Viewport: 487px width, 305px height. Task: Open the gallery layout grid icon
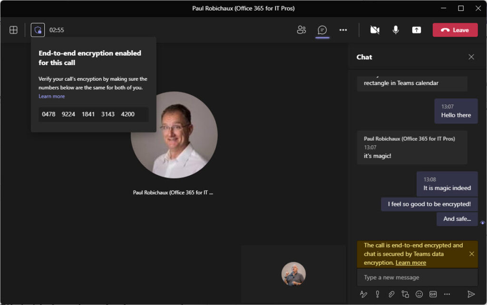click(x=13, y=30)
